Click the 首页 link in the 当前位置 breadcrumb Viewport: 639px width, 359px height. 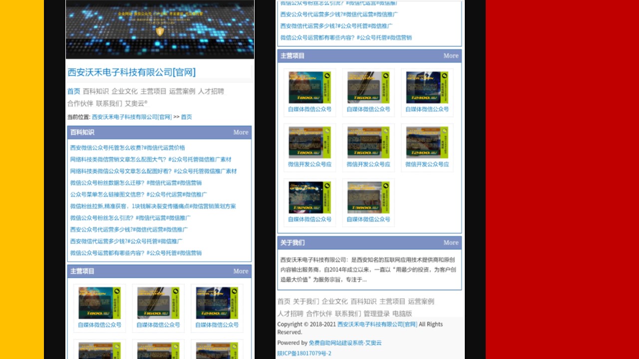186,117
